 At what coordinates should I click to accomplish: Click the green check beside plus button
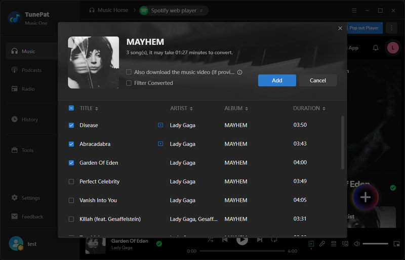[393, 188]
